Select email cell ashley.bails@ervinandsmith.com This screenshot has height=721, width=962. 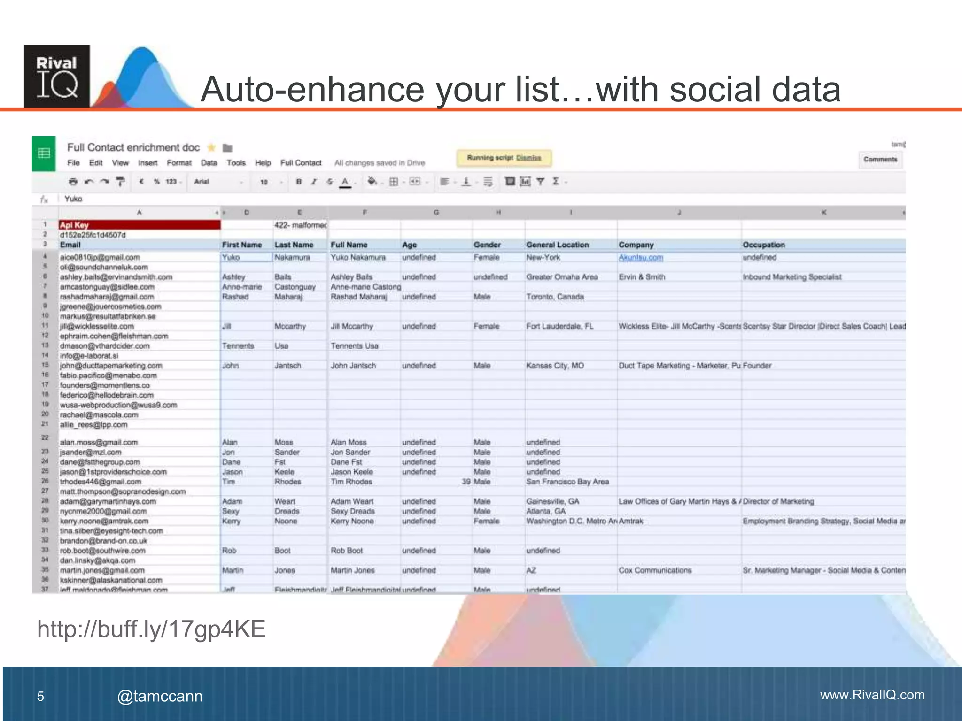140,277
